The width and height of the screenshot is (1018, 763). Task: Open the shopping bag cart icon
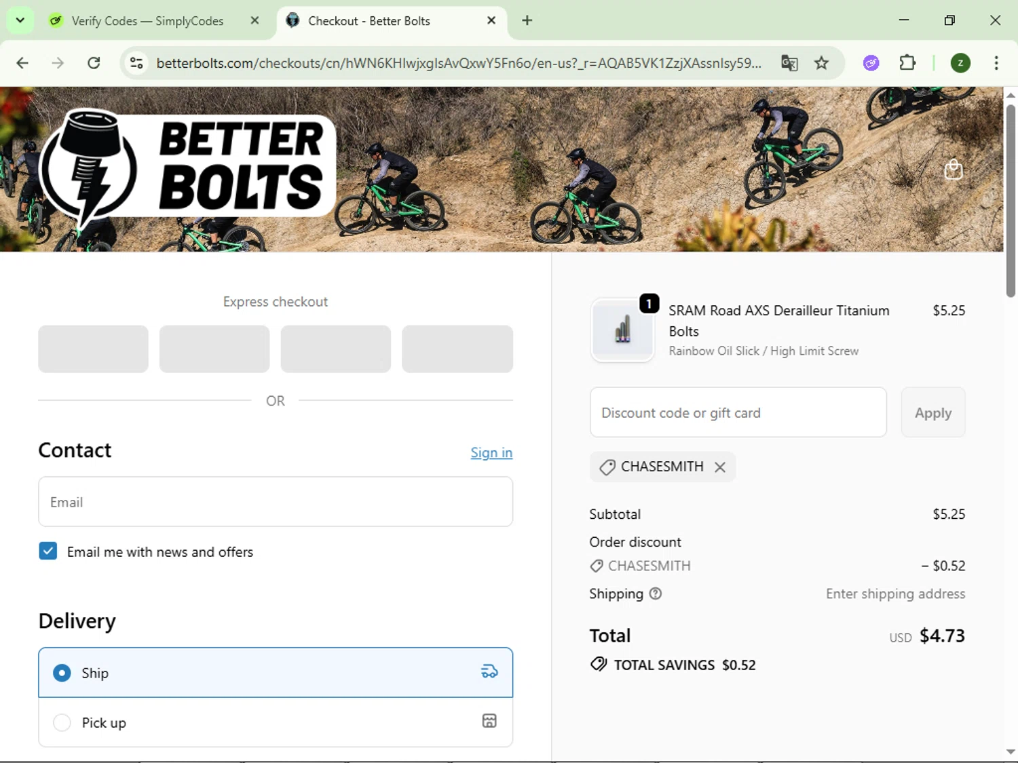click(954, 169)
